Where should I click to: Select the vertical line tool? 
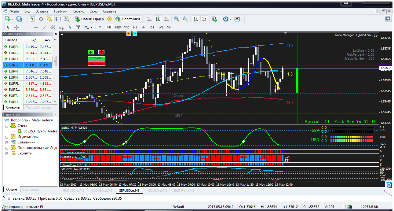click(27, 27)
